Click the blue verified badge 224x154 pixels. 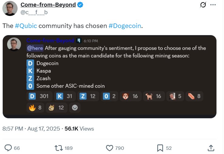[80, 5]
